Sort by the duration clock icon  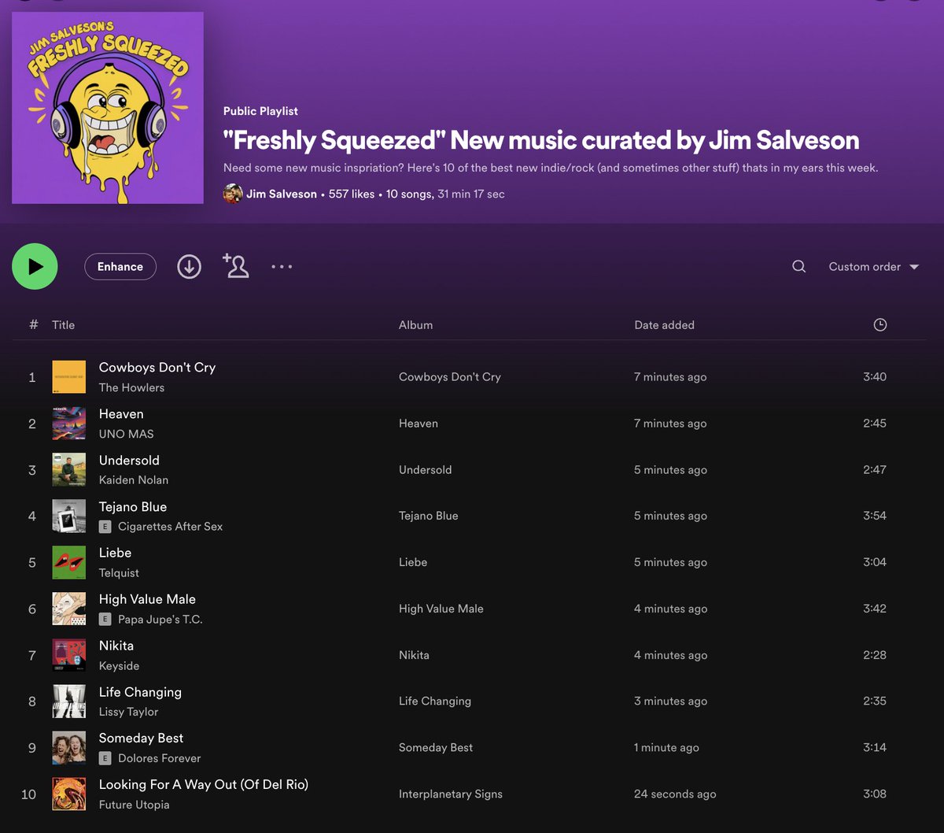(x=880, y=324)
